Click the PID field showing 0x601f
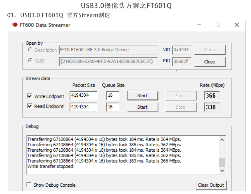The width and height of the screenshot is (251, 194). tap(182, 62)
